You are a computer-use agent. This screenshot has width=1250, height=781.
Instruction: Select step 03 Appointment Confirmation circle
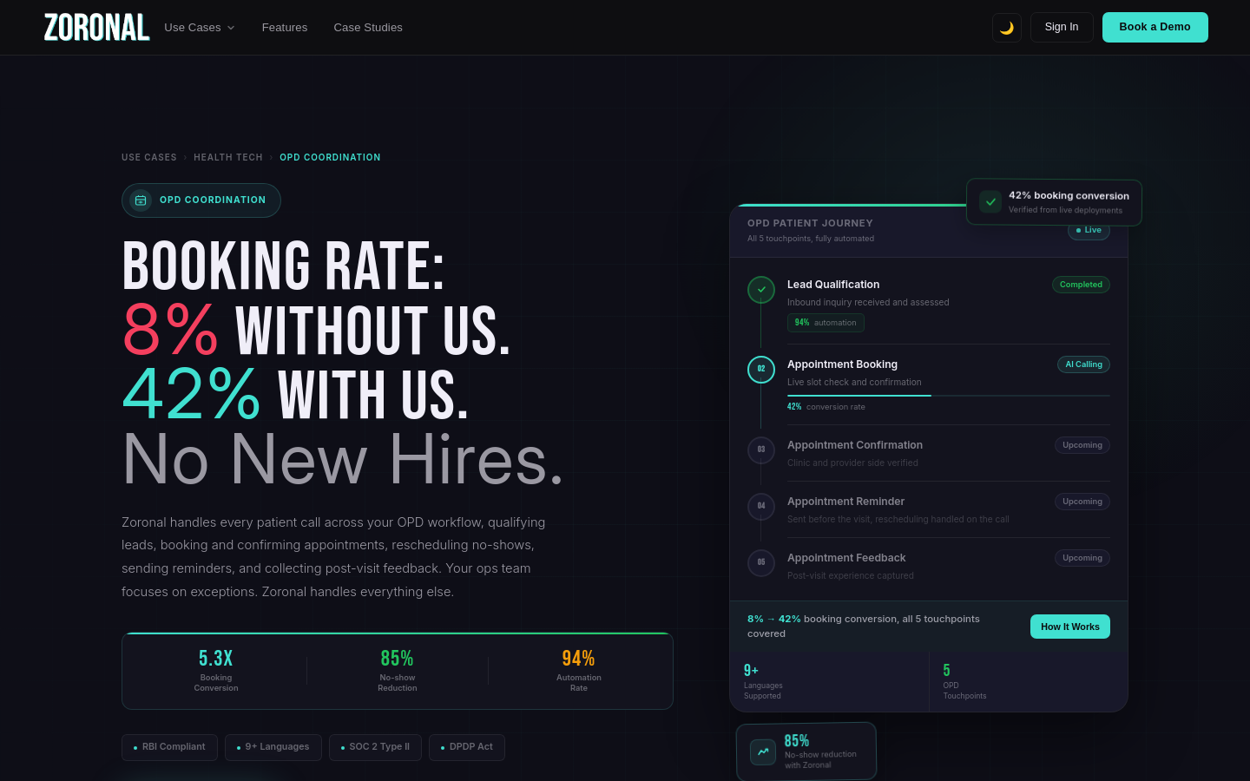[x=761, y=450]
